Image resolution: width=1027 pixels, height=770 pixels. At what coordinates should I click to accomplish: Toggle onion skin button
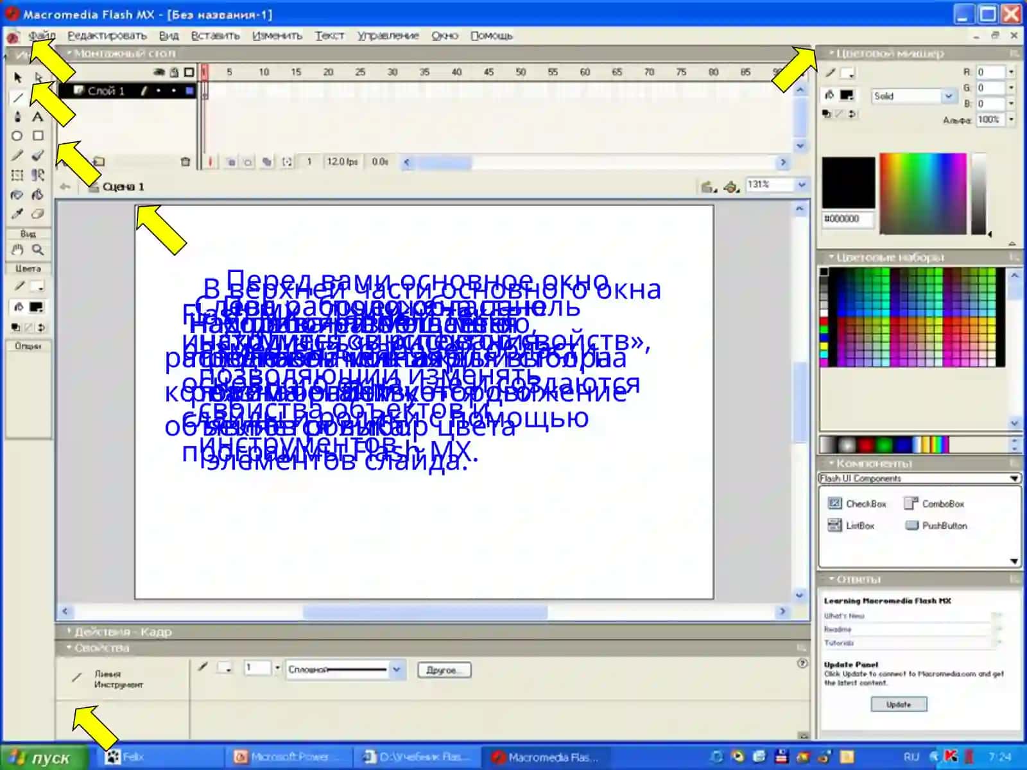tap(230, 162)
